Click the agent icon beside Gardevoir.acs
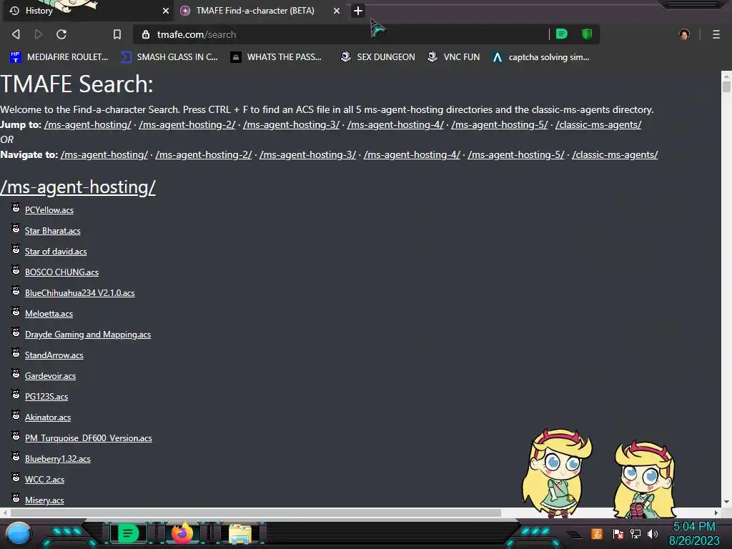The image size is (732, 549). [16, 373]
